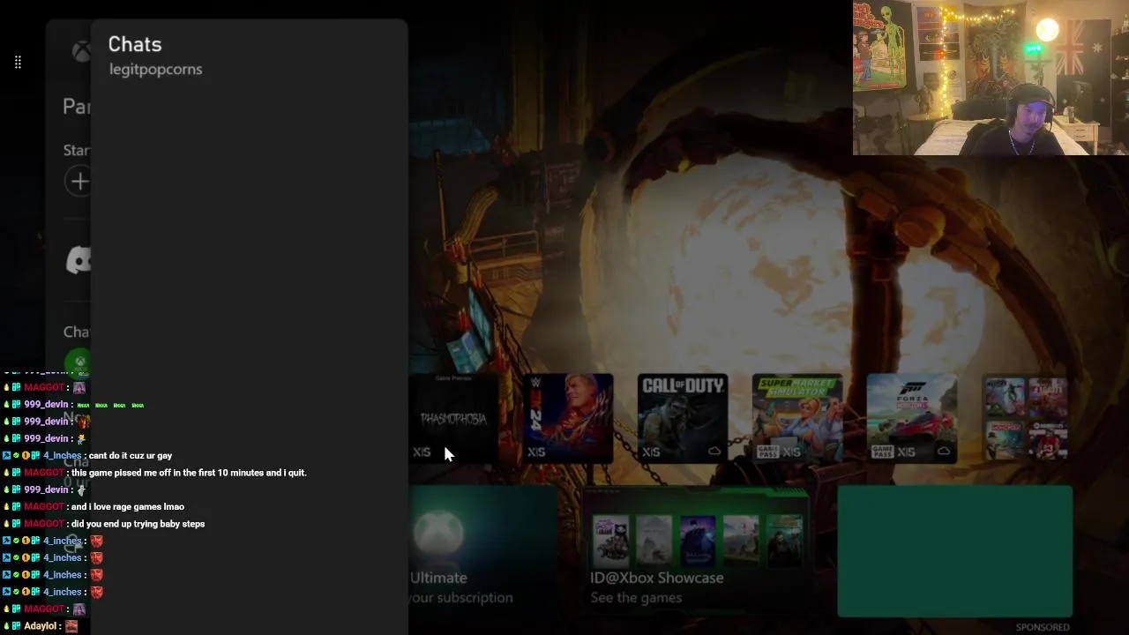
Task: Click the cloud icon on Call of Duty
Action: pyautogui.click(x=714, y=452)
